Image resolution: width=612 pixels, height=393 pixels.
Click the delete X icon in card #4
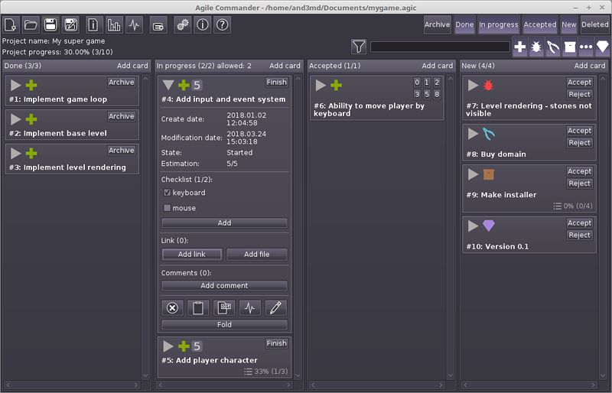click(172, 308)
